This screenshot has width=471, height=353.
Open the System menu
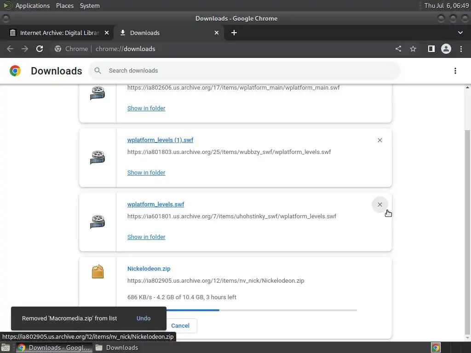click(x=90, y=6)
